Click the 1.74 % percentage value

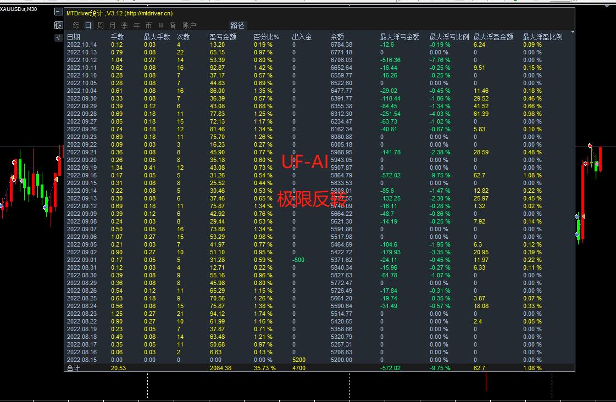click(263, 314)
